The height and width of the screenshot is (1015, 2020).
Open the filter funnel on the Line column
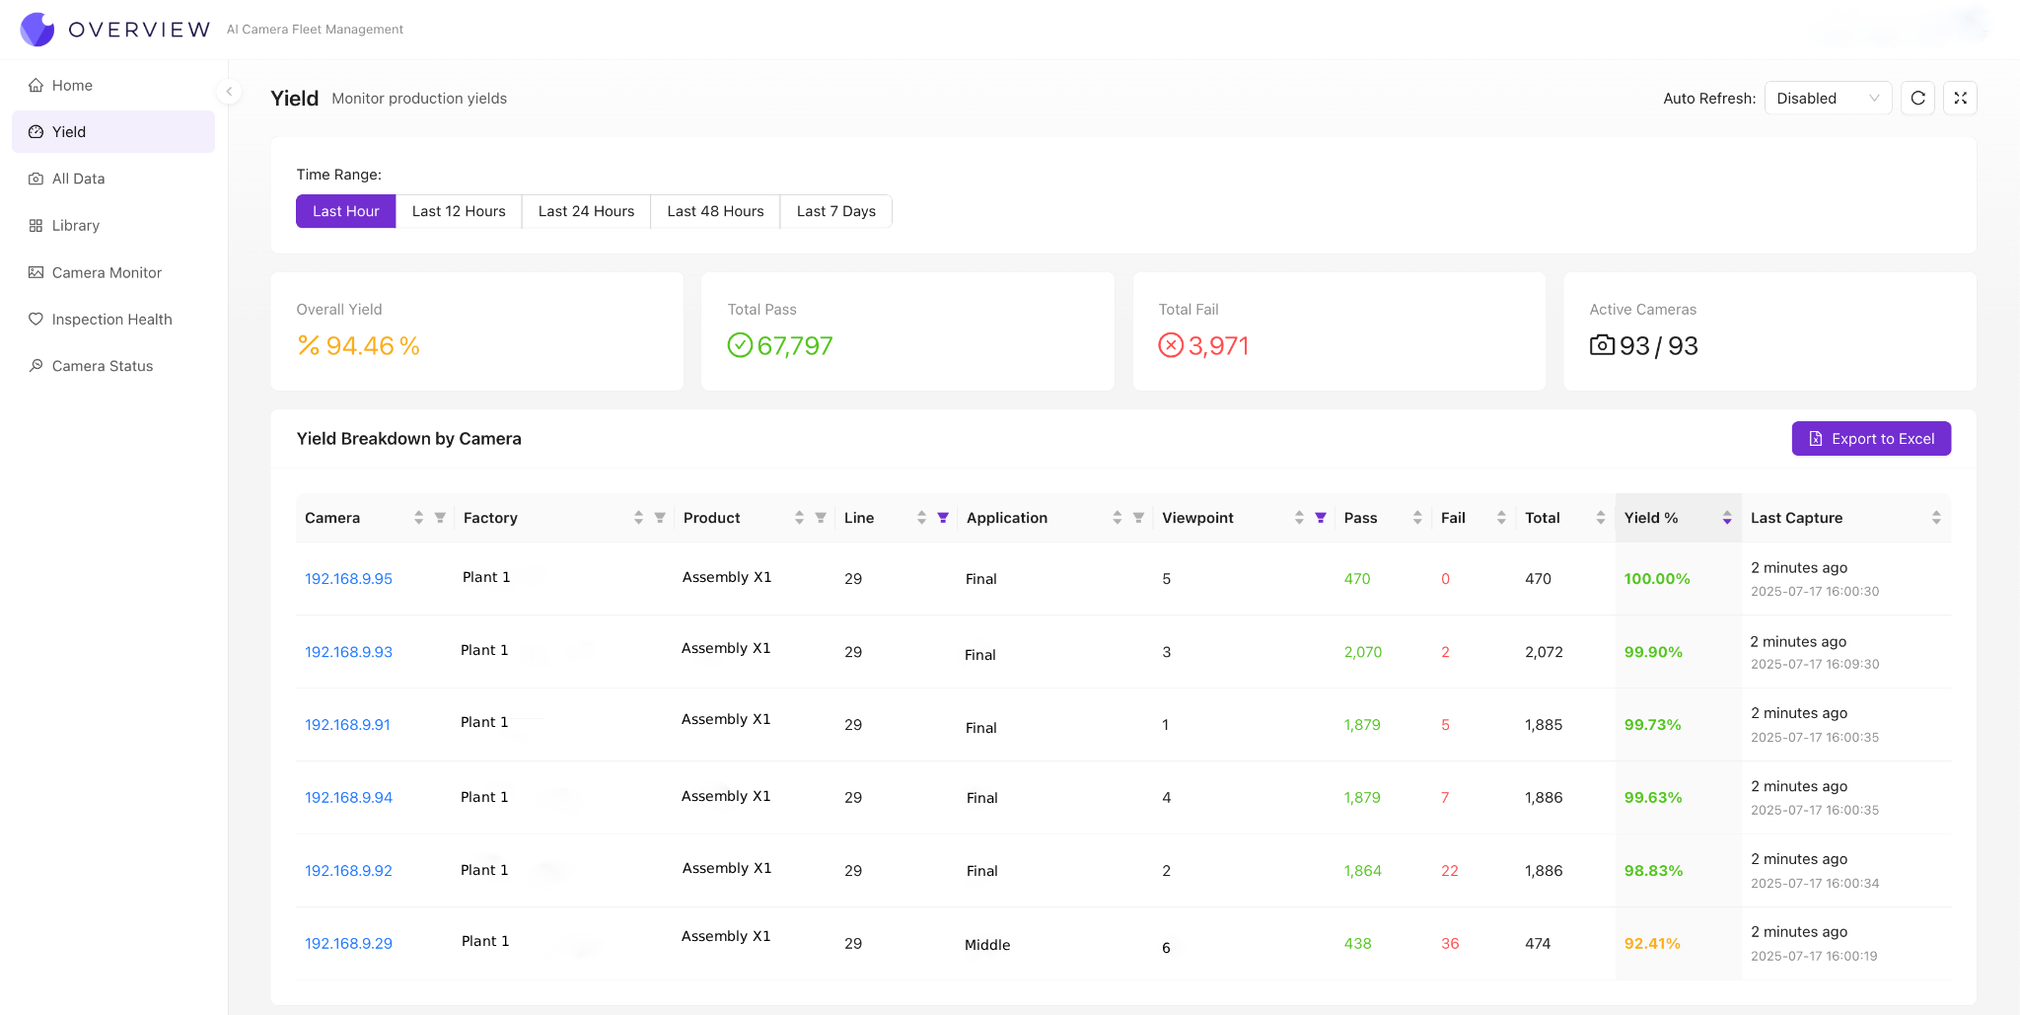(943, 517)
